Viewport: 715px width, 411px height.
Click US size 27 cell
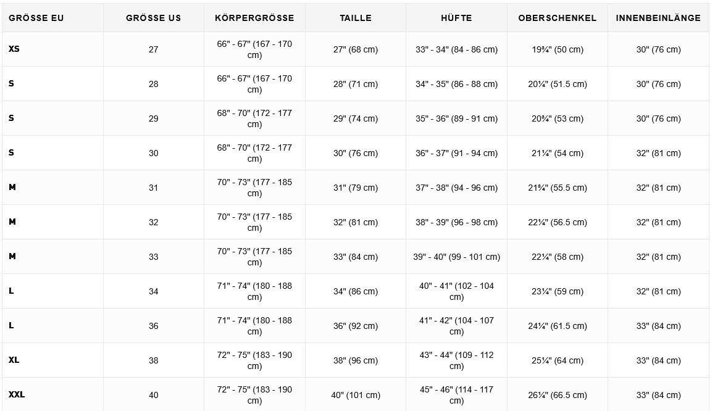coord(153,49)
